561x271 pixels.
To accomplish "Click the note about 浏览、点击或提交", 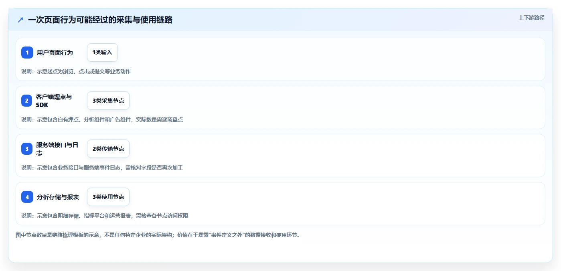I will tap(76, 71).
